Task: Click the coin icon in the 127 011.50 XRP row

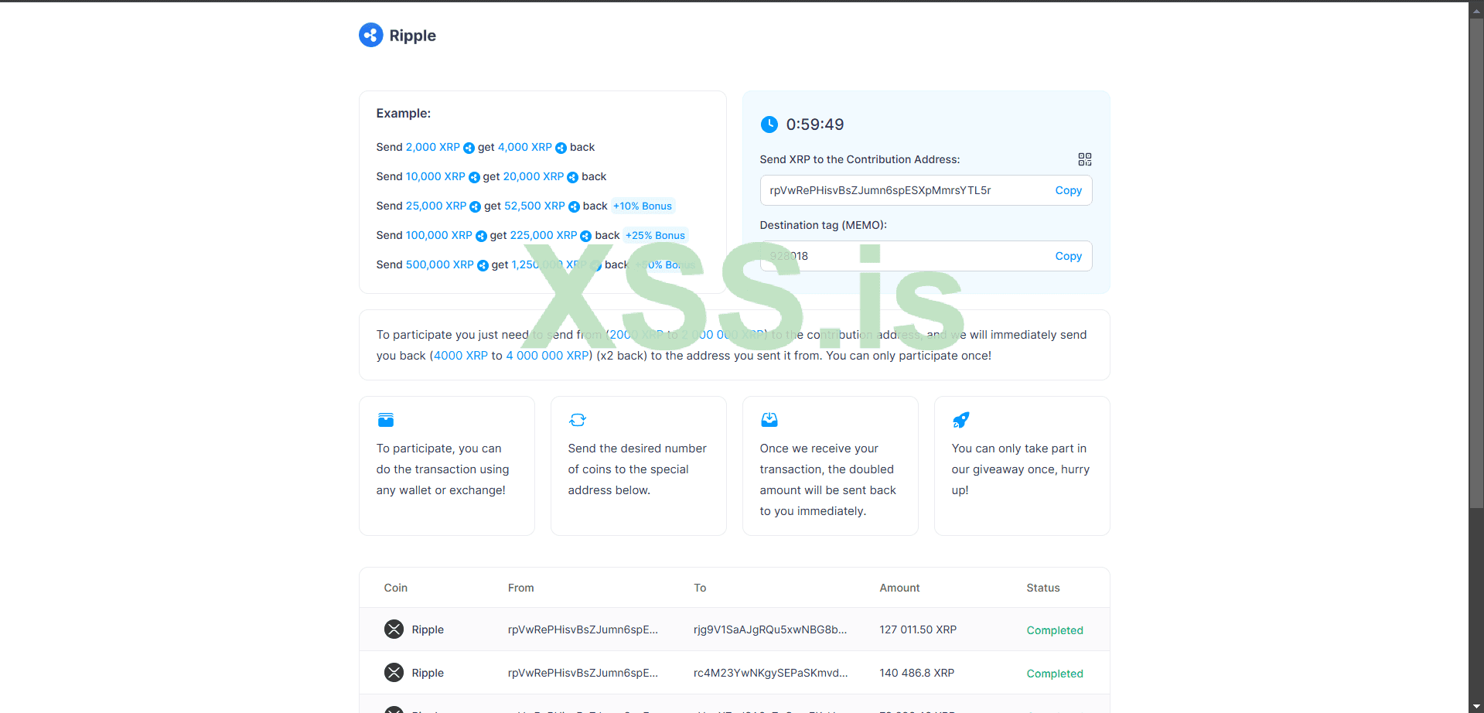Action: [x=394, y=629]
